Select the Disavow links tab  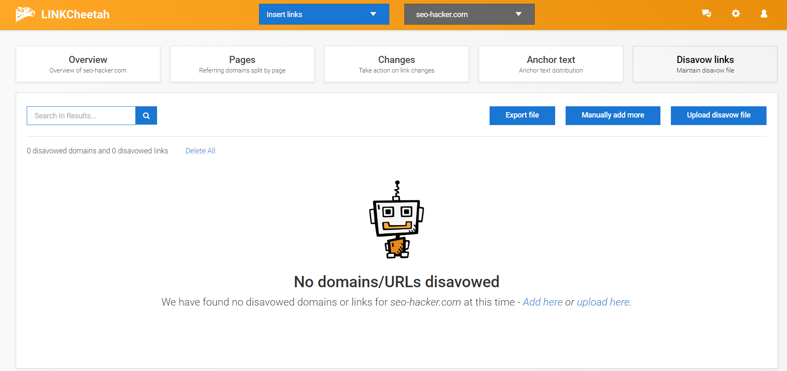click(705, 64)
